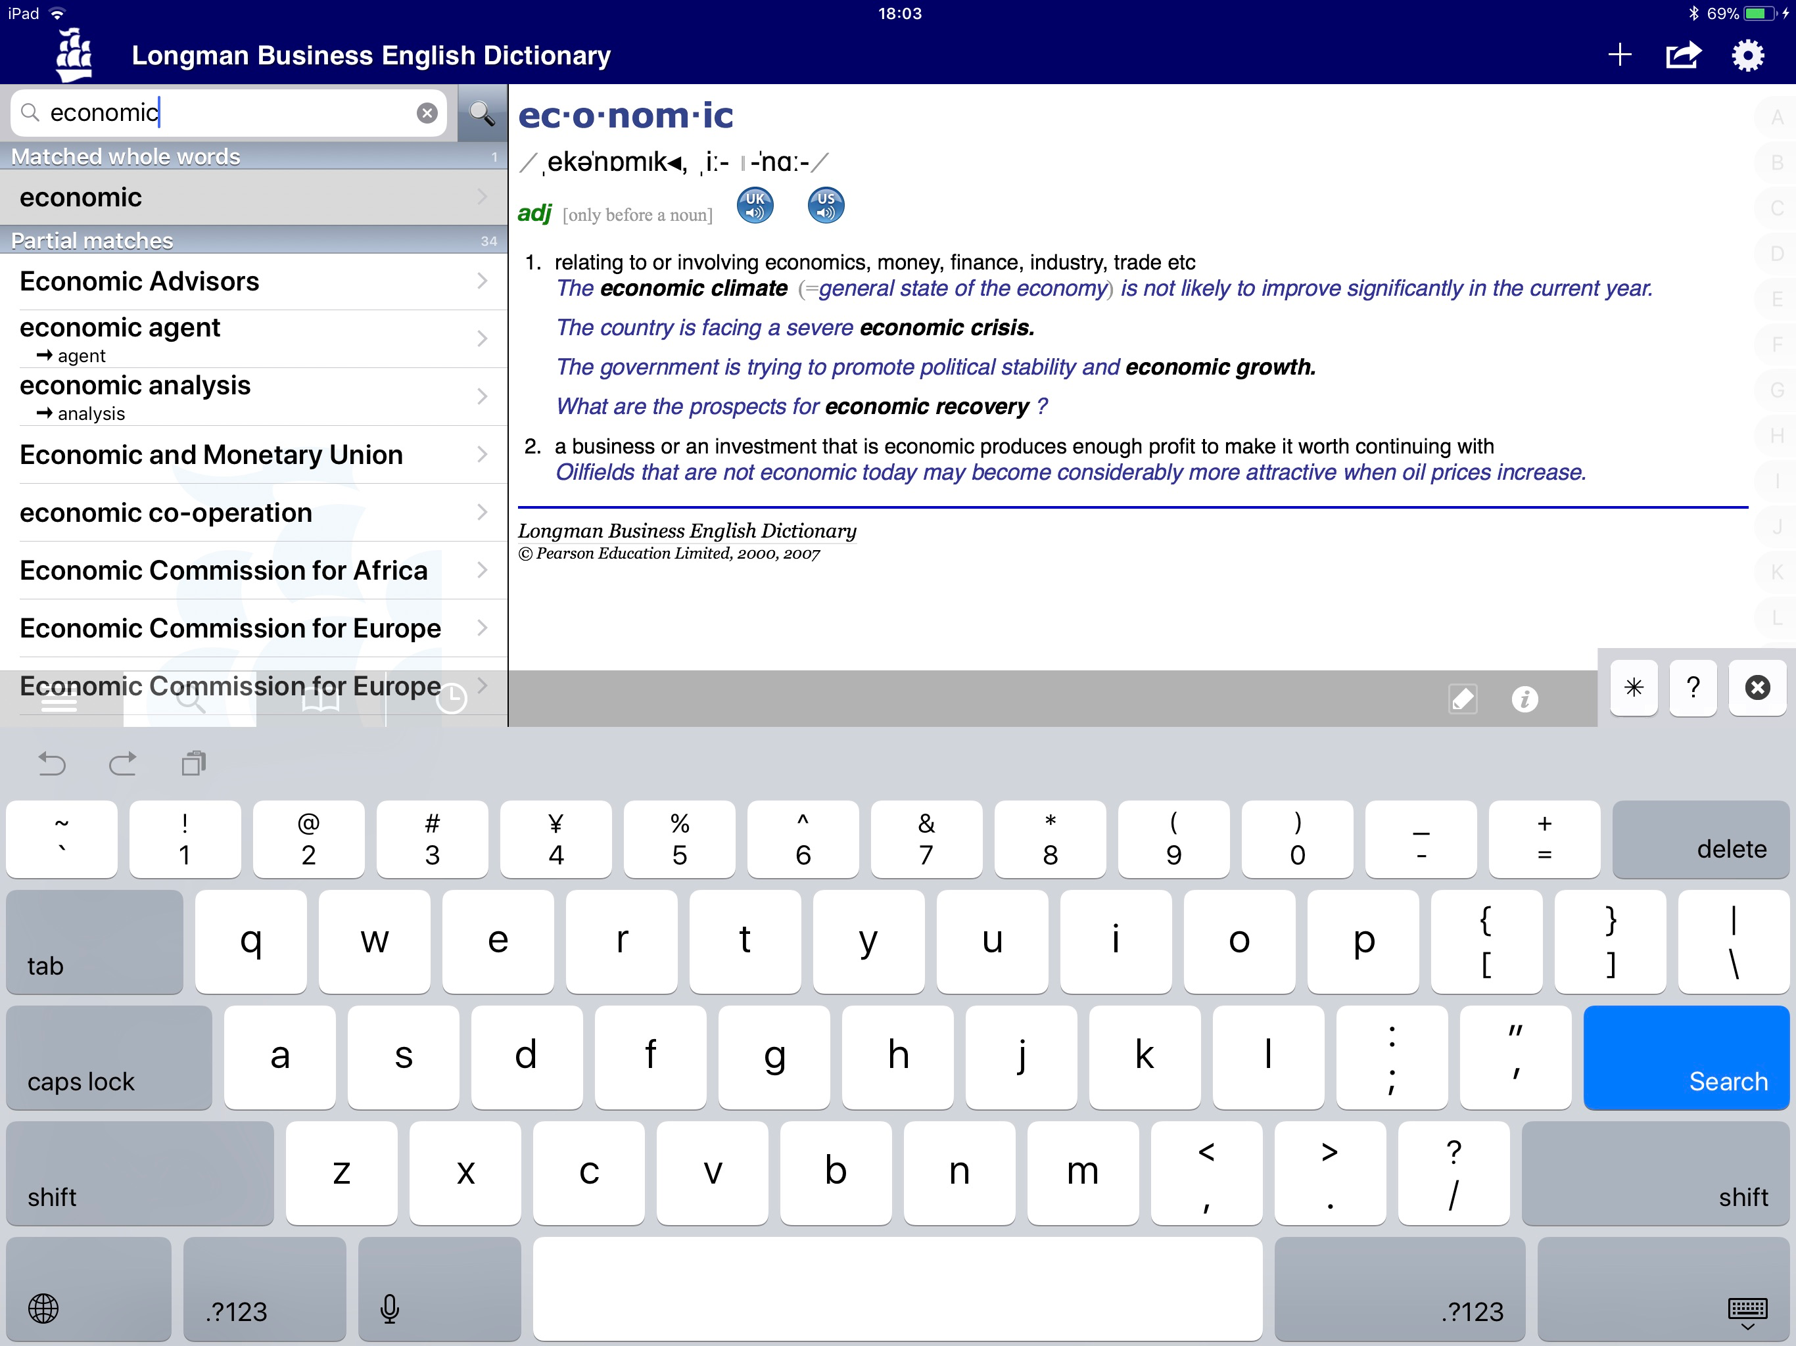Image resolution: width=1796 pixels, height=1346 pixels.
Task: Tap the magnifier search button beside the search field
Action: click(481, 113)
